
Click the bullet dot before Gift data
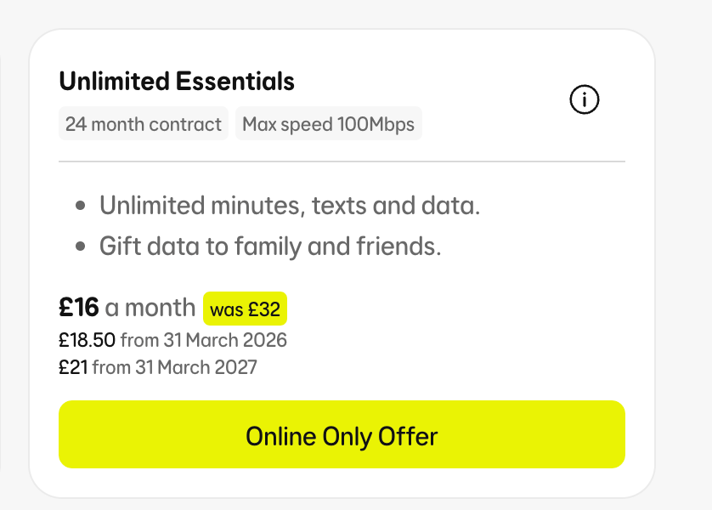tap(81, 246)
